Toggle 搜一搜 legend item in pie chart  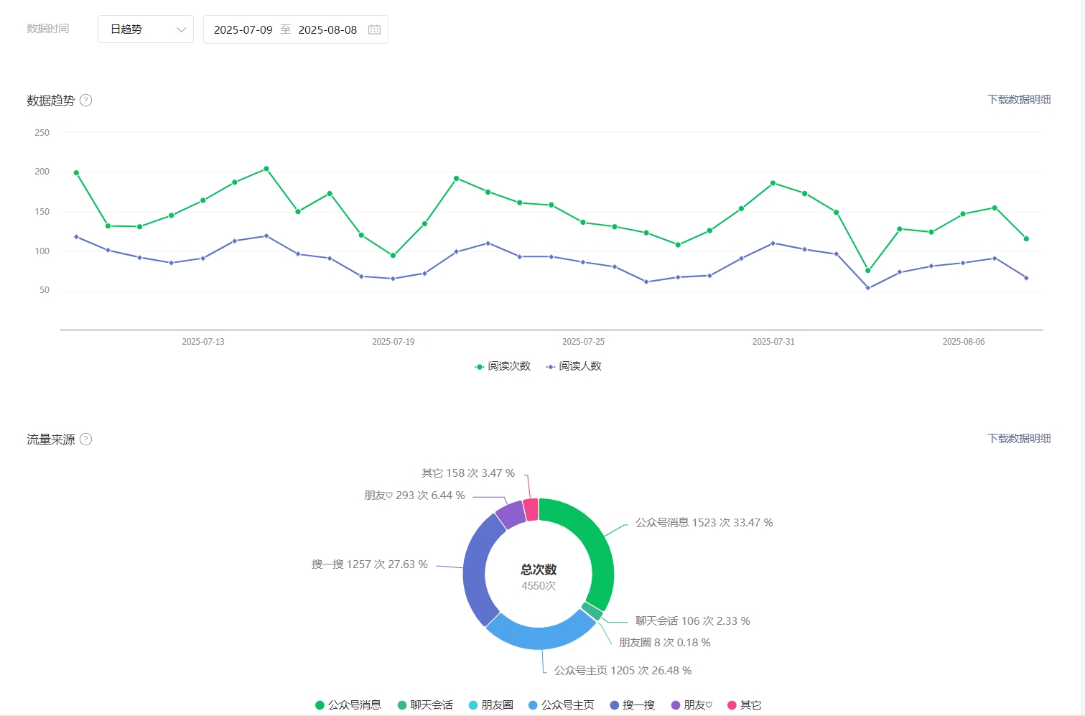click(633, 705)
